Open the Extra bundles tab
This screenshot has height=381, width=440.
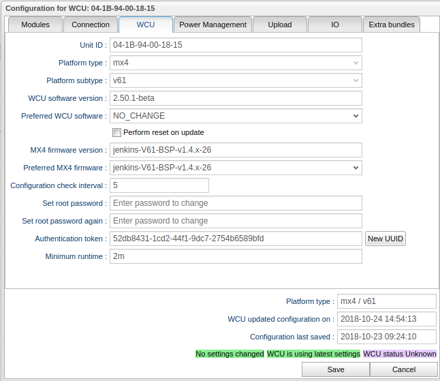(391, 25)
